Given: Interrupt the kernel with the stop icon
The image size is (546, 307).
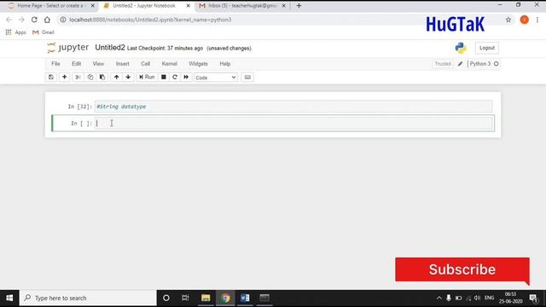Looking at the screenshot, I should (x=163, y=78).
